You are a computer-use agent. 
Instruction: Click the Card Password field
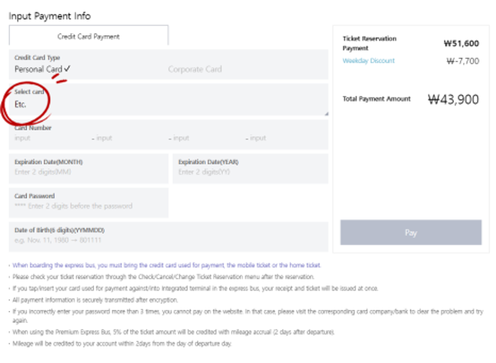coord(88,203)
